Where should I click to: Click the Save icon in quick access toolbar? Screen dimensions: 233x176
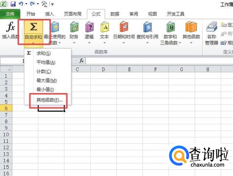pyautogui.click(x=13, y=4)
